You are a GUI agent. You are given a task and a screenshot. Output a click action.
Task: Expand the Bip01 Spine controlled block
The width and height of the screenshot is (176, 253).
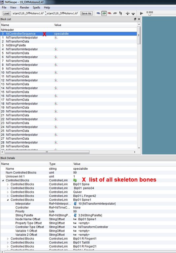click(8, 184)
